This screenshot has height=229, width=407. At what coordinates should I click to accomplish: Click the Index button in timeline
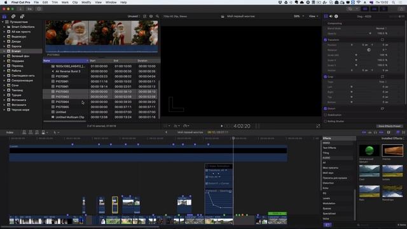[10, 132]
